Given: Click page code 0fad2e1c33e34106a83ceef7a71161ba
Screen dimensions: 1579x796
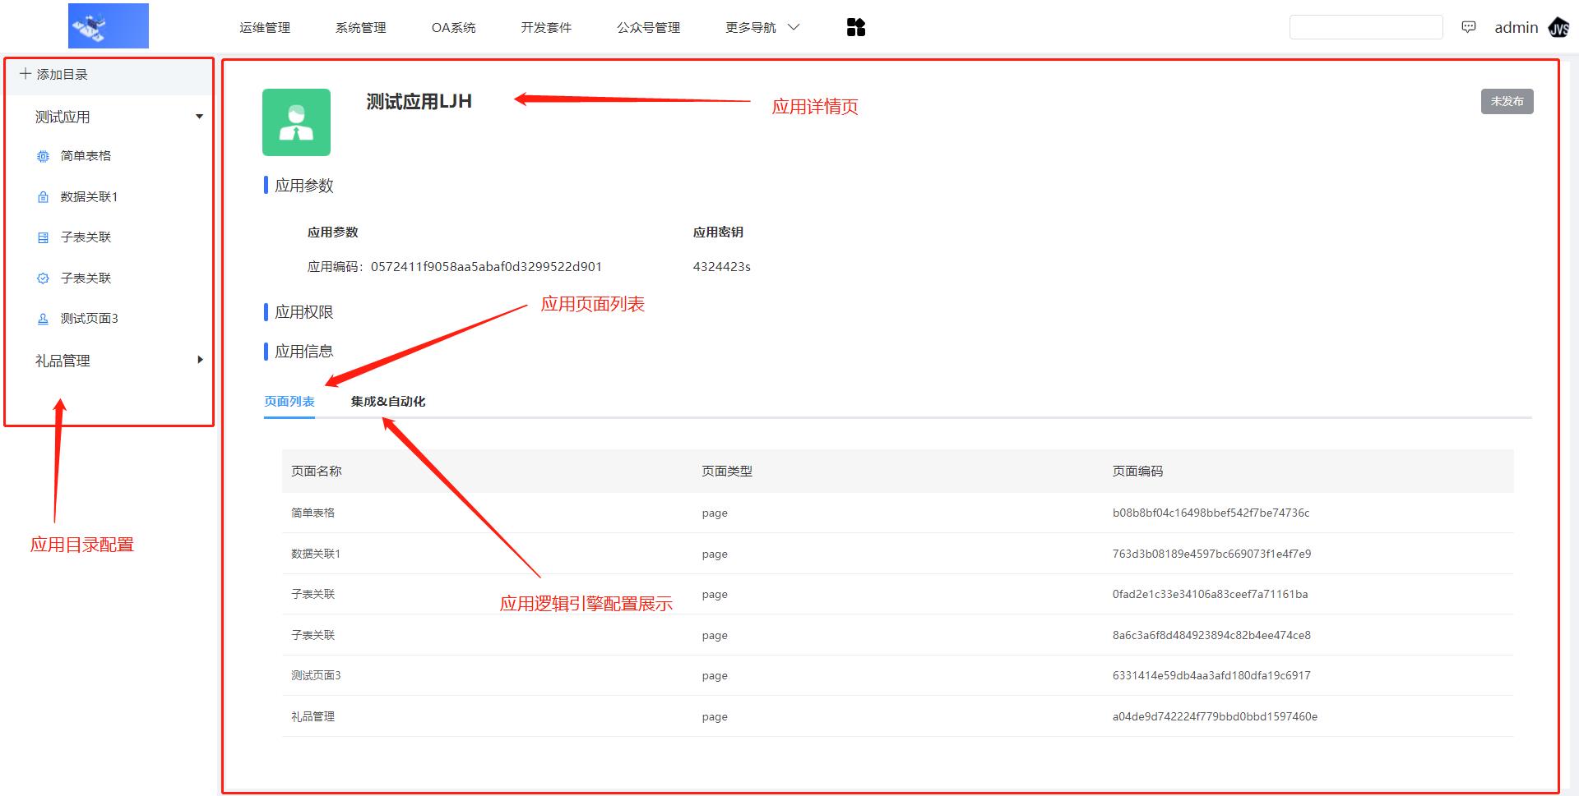Looking at the screenshot, I should pyautogui.click(x=1210, y=594).
